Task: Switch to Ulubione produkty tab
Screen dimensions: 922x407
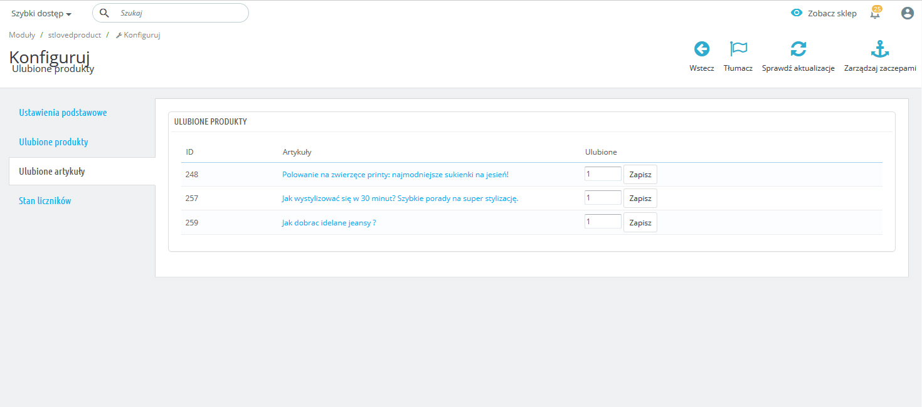Action: point(53,142)
